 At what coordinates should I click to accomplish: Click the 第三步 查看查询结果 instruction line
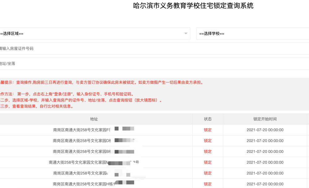coord(37,106)
